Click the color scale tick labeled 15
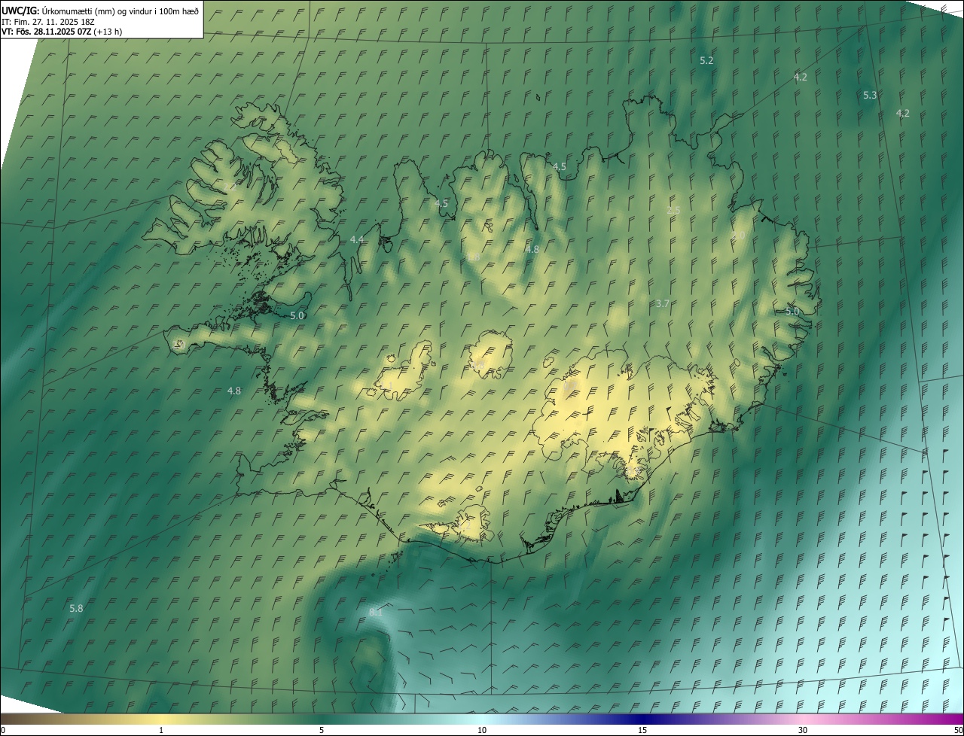Screen dimensions: 964x736 click(x=642, y=730)
